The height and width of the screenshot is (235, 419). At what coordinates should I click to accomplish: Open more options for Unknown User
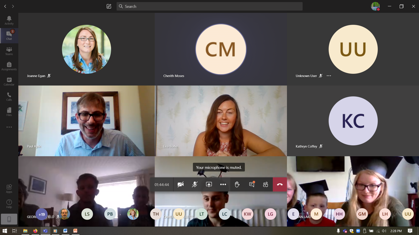point(329,76)
